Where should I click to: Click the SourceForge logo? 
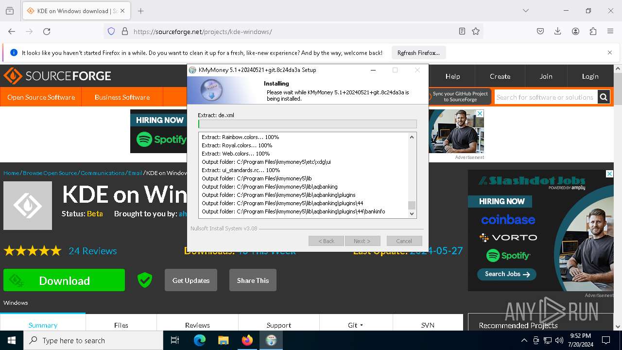coord(57,76)
